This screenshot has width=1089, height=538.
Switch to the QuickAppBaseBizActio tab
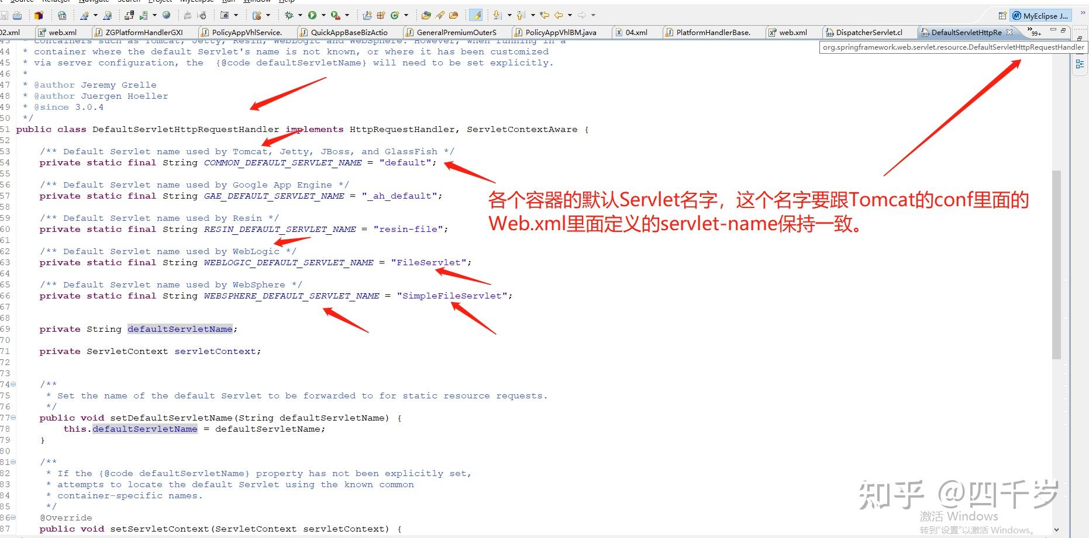(x=349, y=33)
